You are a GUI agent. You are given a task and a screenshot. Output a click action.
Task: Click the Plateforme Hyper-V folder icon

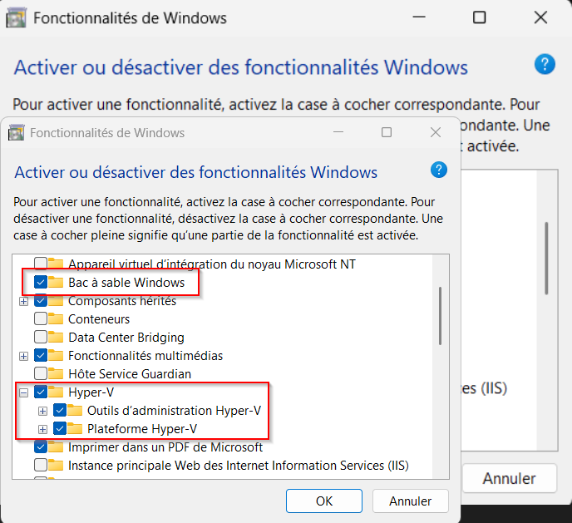point(75,428)
